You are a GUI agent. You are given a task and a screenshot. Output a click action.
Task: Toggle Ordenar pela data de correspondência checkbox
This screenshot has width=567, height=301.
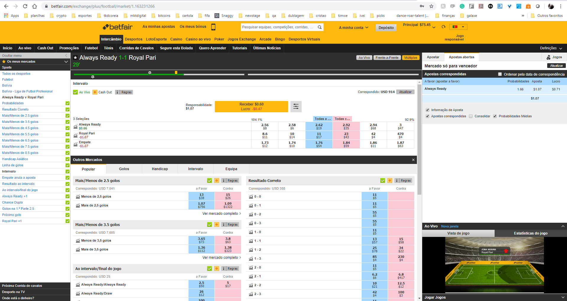click(x=500, y=74)
